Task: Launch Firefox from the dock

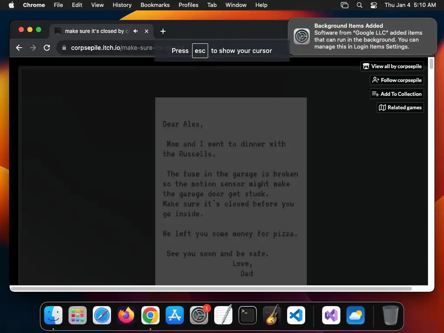Action: 126,315
